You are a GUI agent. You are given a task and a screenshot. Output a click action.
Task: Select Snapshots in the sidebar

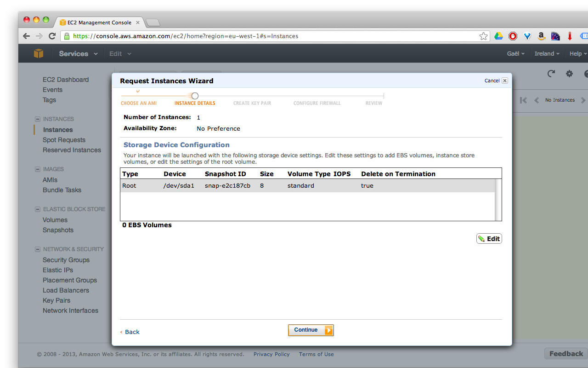coord(58,230)
